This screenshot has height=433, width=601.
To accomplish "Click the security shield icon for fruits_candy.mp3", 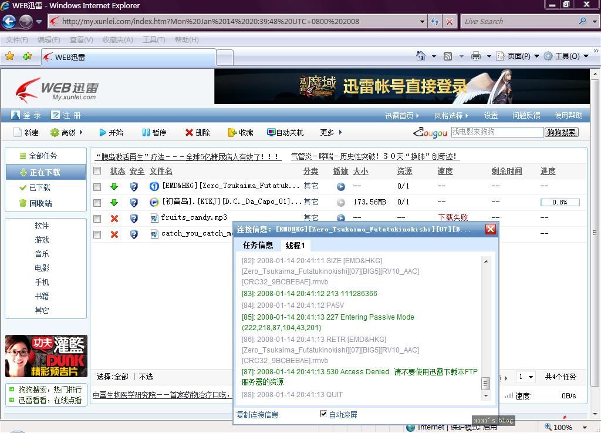I will pos(134,218).
